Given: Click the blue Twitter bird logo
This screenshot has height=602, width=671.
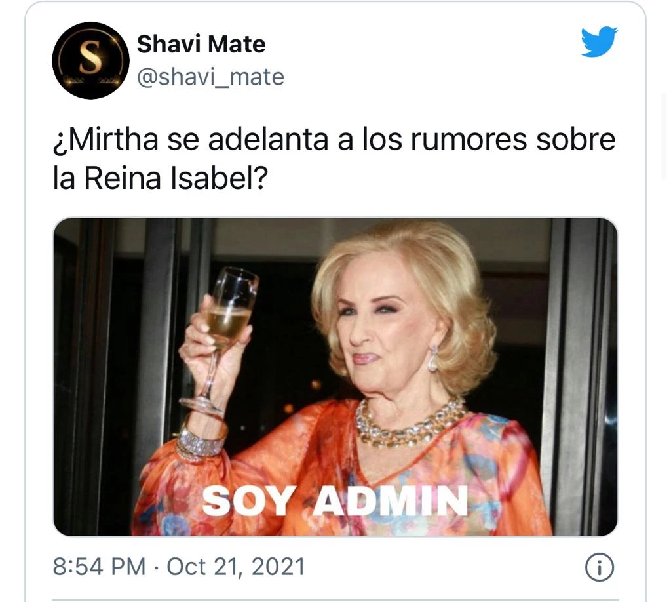Looking at the screenshot, I should (x=599, y=41).
